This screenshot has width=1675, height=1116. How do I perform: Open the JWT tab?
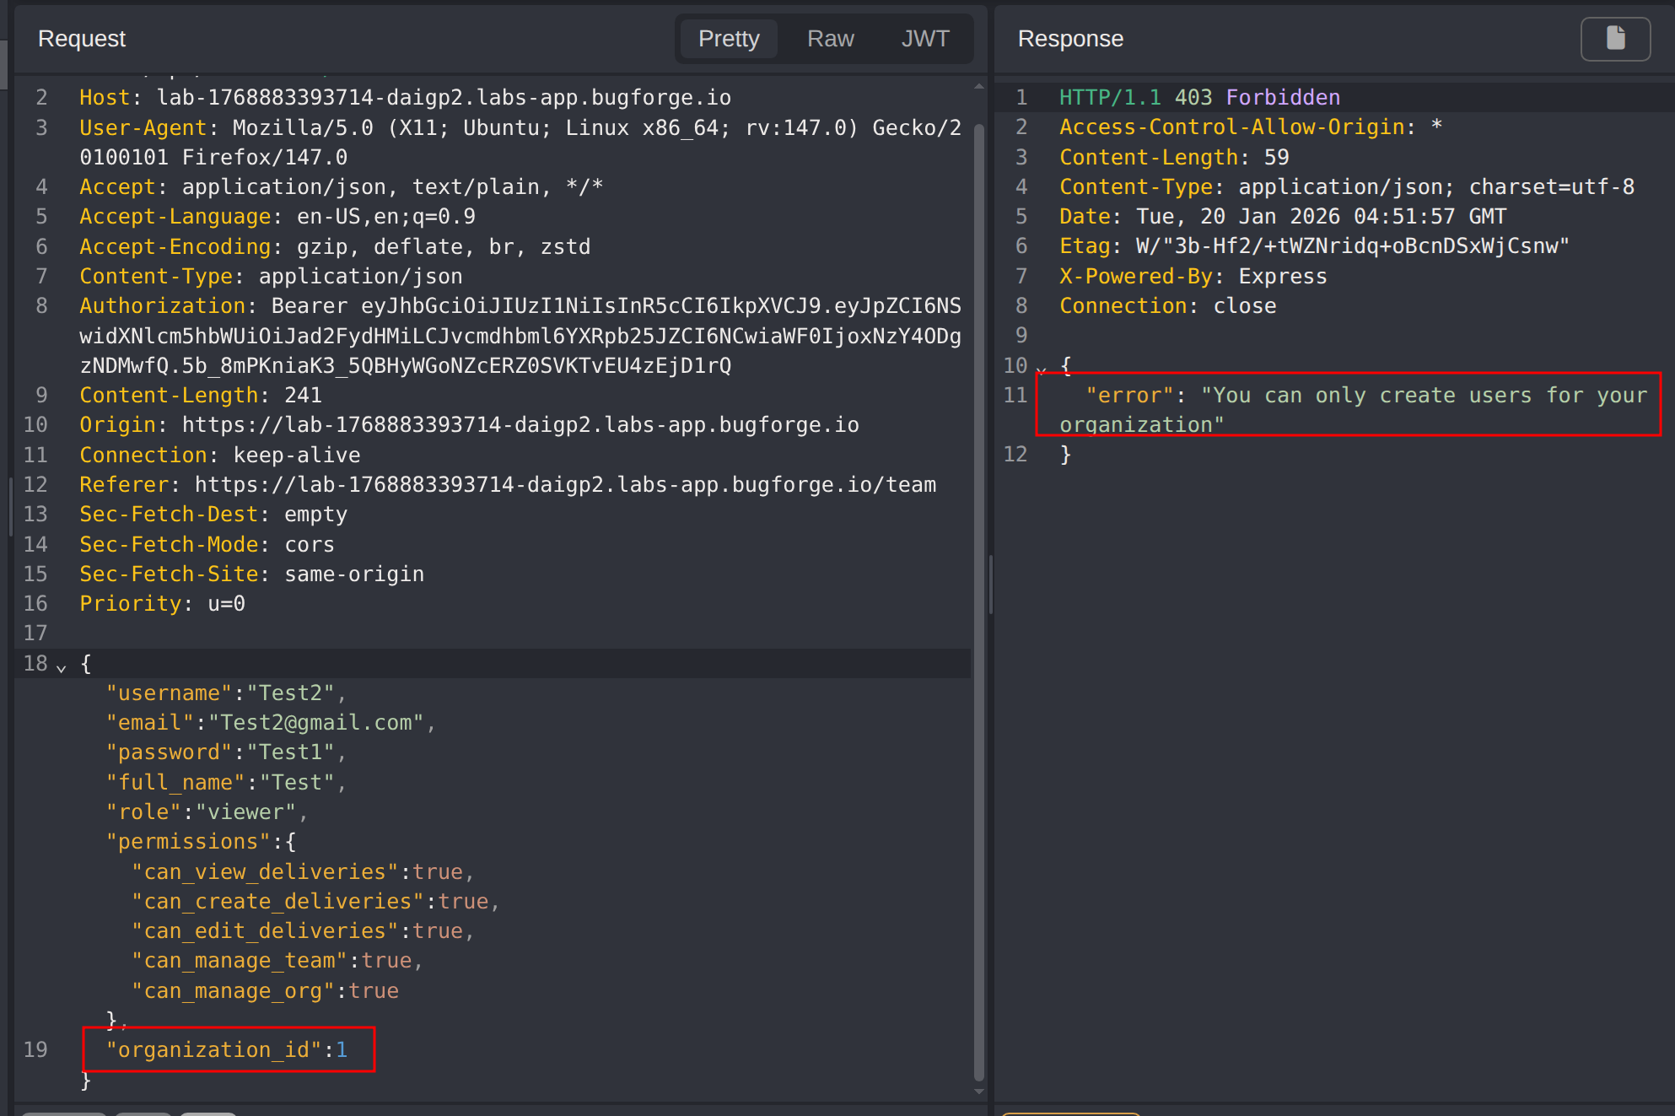924,39
